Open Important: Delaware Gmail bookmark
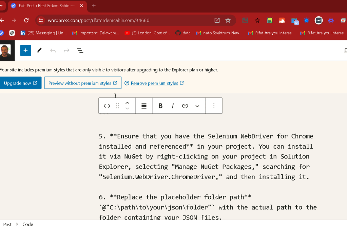 96,33
